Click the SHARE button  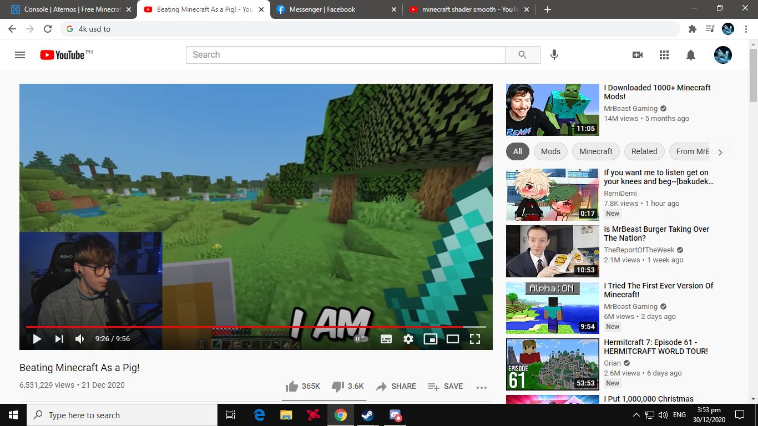click(396, 386)
